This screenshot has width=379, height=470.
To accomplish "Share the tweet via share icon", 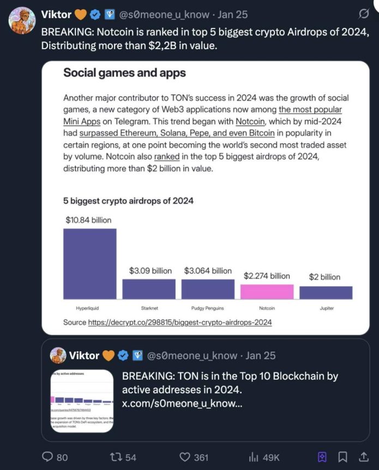I will click(x=363, y=456).
